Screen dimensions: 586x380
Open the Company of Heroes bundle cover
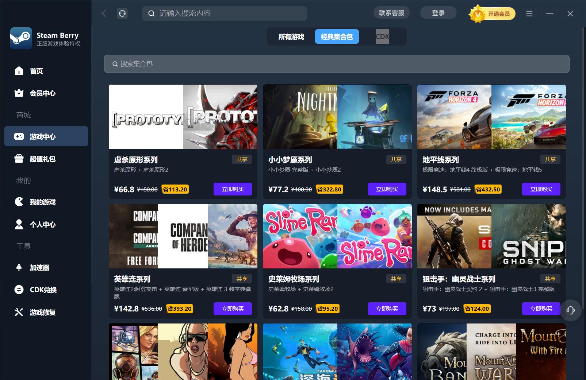[183, 236]
